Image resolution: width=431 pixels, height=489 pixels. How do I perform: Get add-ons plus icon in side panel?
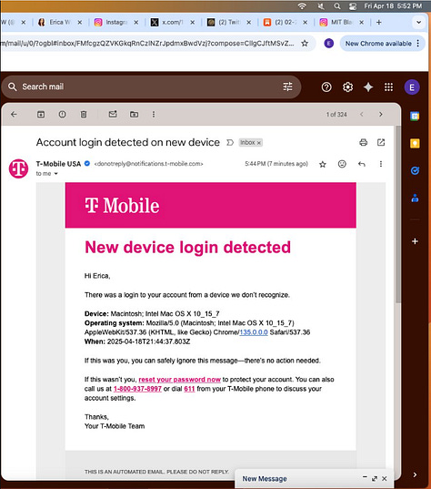click(415, 241)
